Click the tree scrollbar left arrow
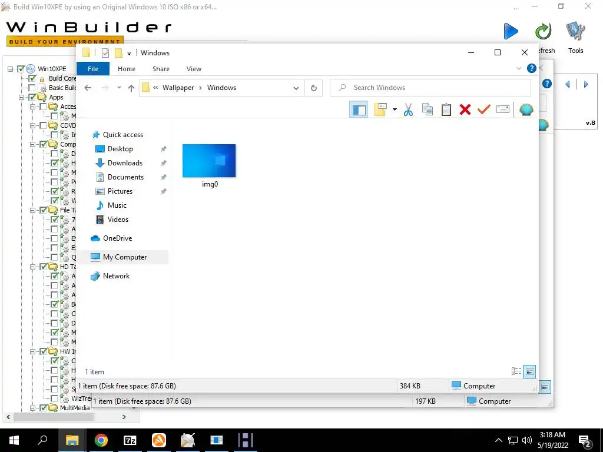Image resolution: width=603 pixels, height=452 pixels. click(x=8, y=417)
